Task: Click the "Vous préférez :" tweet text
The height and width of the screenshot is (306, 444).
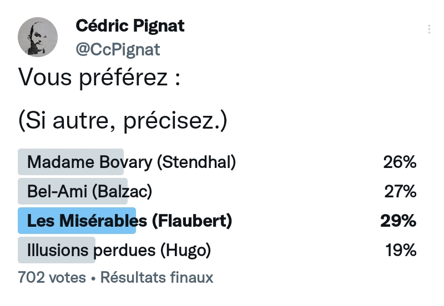Action: 100,78
